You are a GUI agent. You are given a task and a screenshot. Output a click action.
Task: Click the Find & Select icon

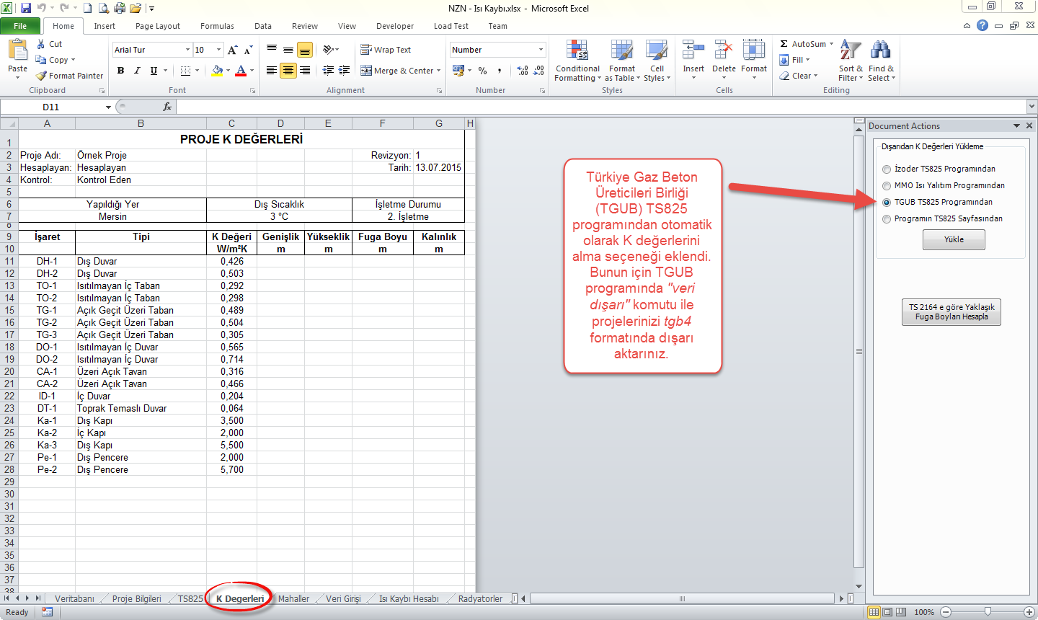coord(880,61)
